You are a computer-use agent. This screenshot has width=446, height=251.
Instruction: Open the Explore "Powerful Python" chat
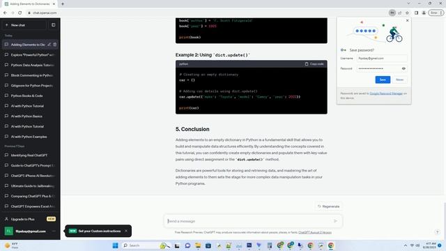[30, 55]
